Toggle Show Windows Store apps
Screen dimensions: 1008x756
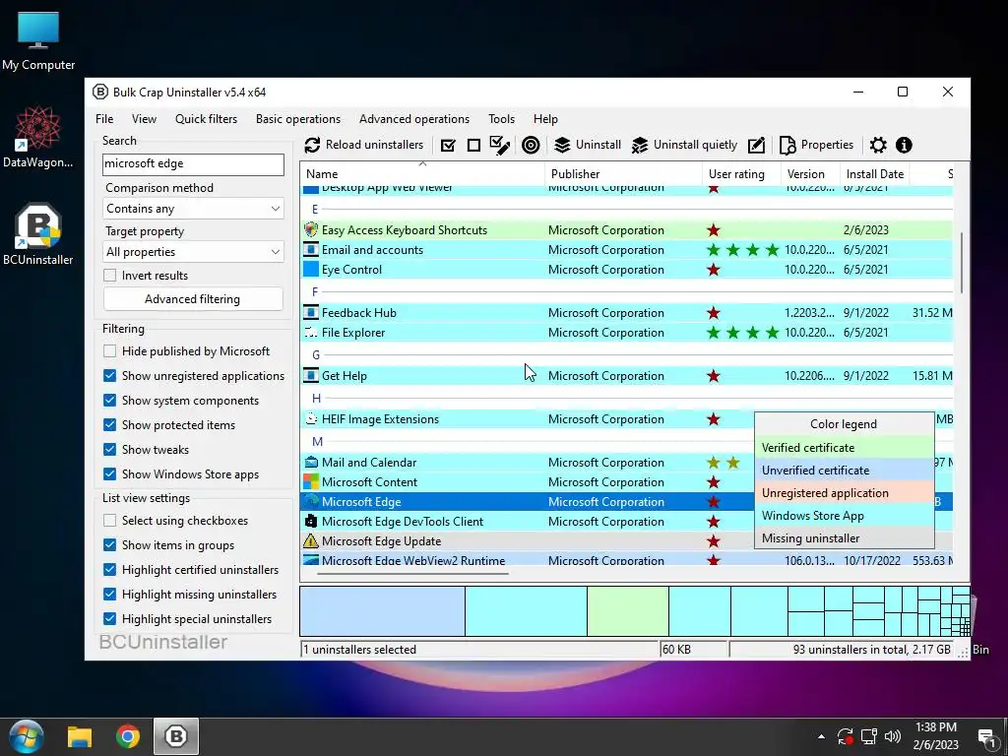pos(110,473)
